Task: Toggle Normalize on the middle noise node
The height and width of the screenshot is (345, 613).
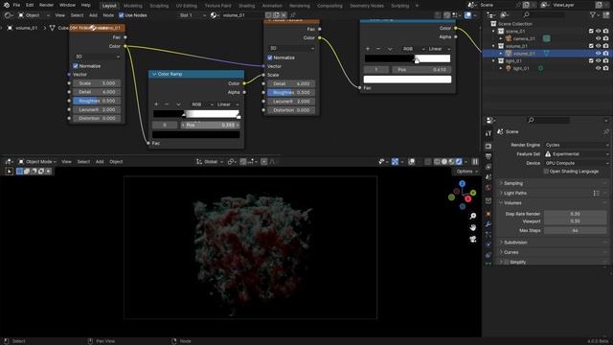Action: [270, 57]
